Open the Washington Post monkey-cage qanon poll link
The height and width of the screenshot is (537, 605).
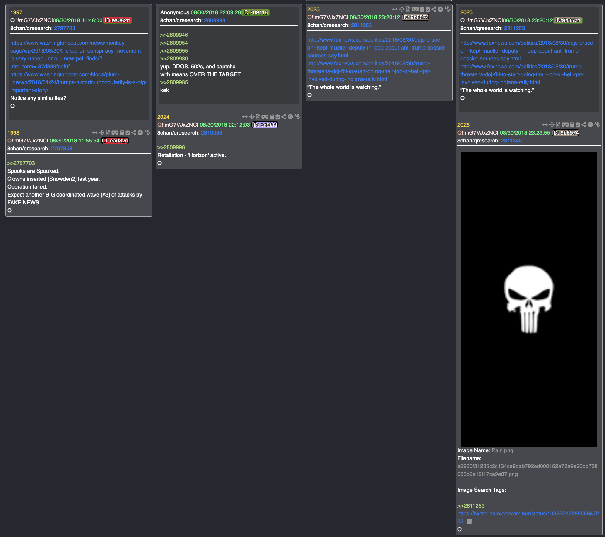pos(76,55)
